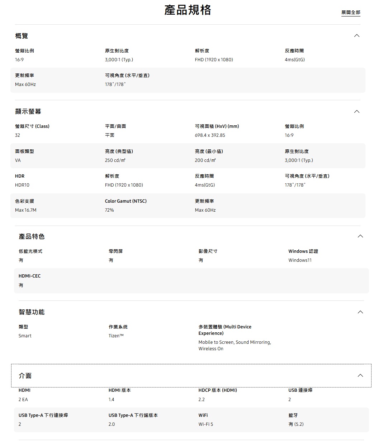Screen dimensions: 383x448
Task: Click the 顯示螢幕 section heading
Action: click(x=28, y=111)
